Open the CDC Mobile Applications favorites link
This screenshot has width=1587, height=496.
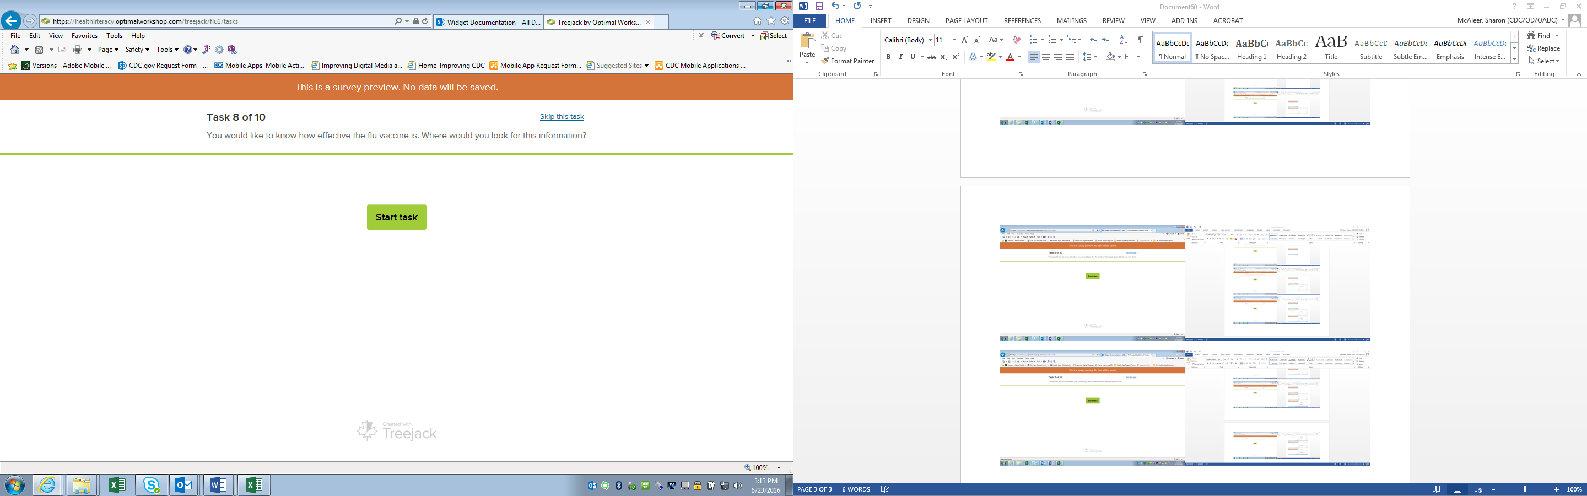(700, 66)
